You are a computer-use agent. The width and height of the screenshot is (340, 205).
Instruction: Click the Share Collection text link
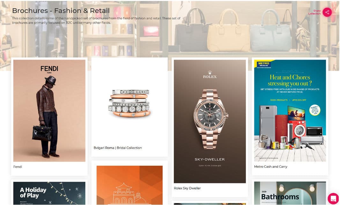(314, 12)
